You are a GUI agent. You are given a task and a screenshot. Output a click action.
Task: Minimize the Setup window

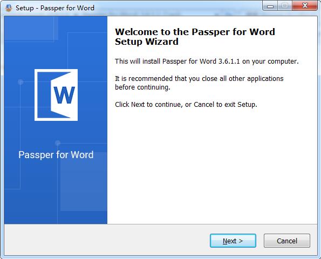click(x=270, y=6)
